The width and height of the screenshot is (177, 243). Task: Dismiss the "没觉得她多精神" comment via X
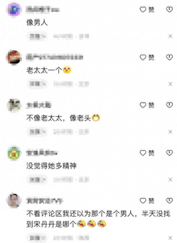pyautogui.click(x=170, y=180)
